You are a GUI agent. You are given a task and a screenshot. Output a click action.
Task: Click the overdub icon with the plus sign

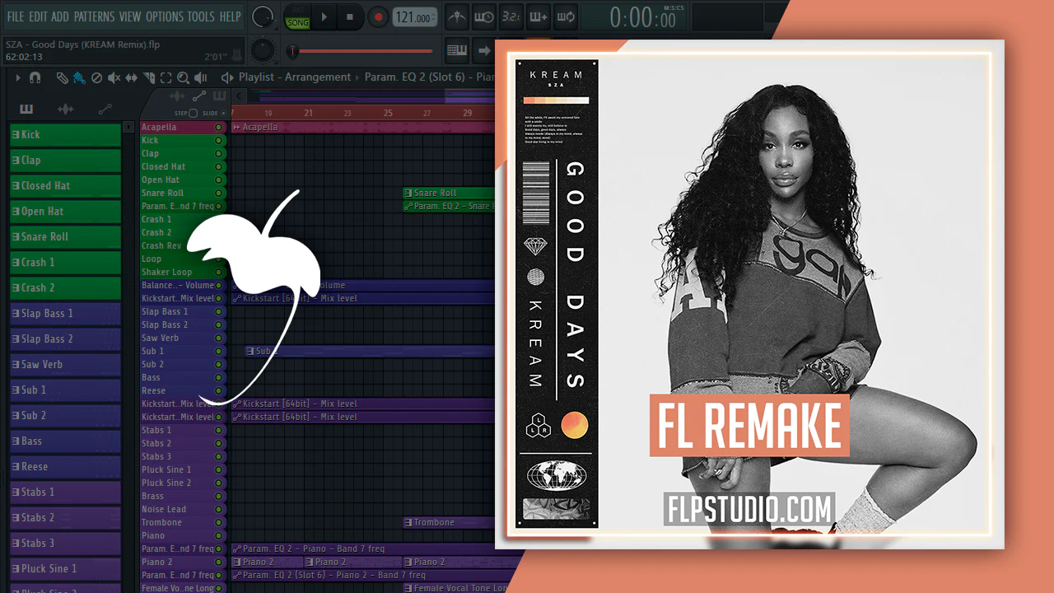pos(539,16)
